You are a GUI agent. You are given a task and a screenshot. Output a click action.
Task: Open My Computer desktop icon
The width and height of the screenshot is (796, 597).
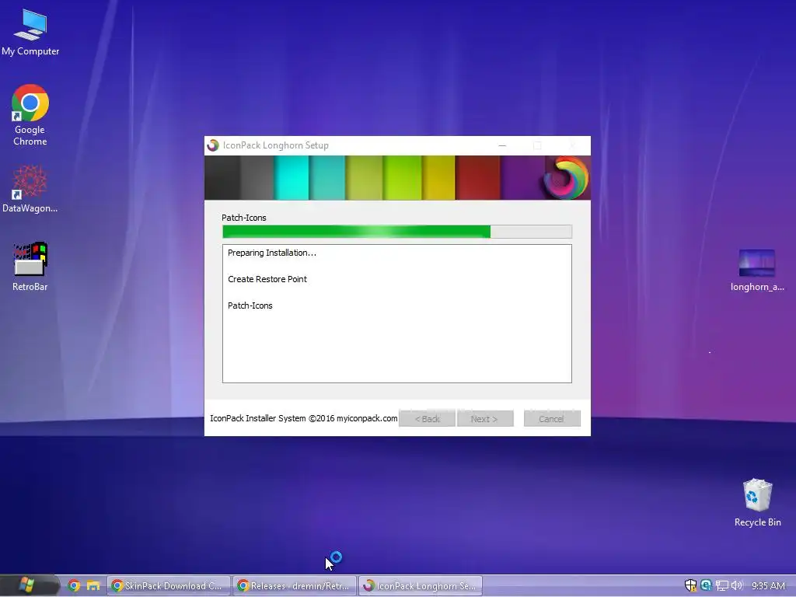30,32
